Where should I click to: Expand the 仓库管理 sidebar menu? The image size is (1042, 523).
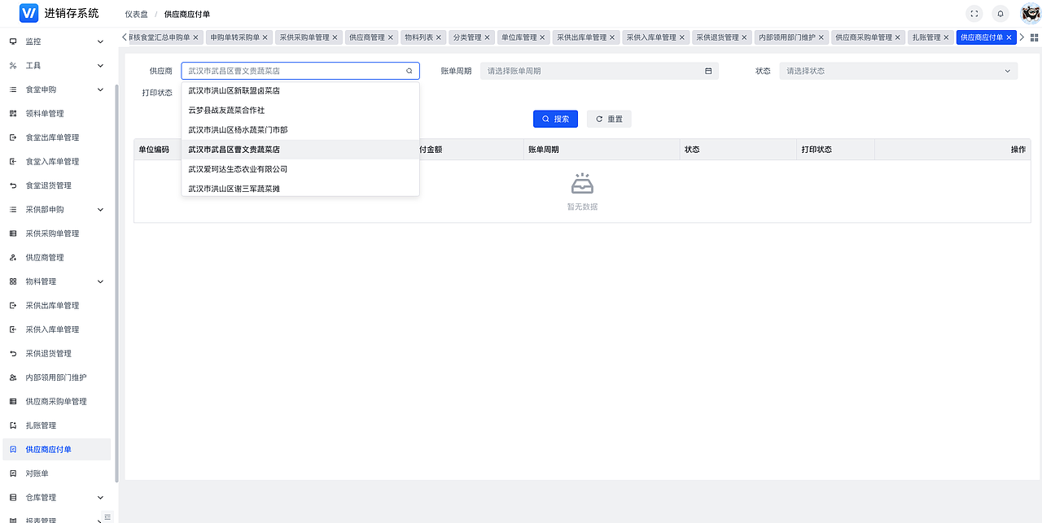click(55, 498)
